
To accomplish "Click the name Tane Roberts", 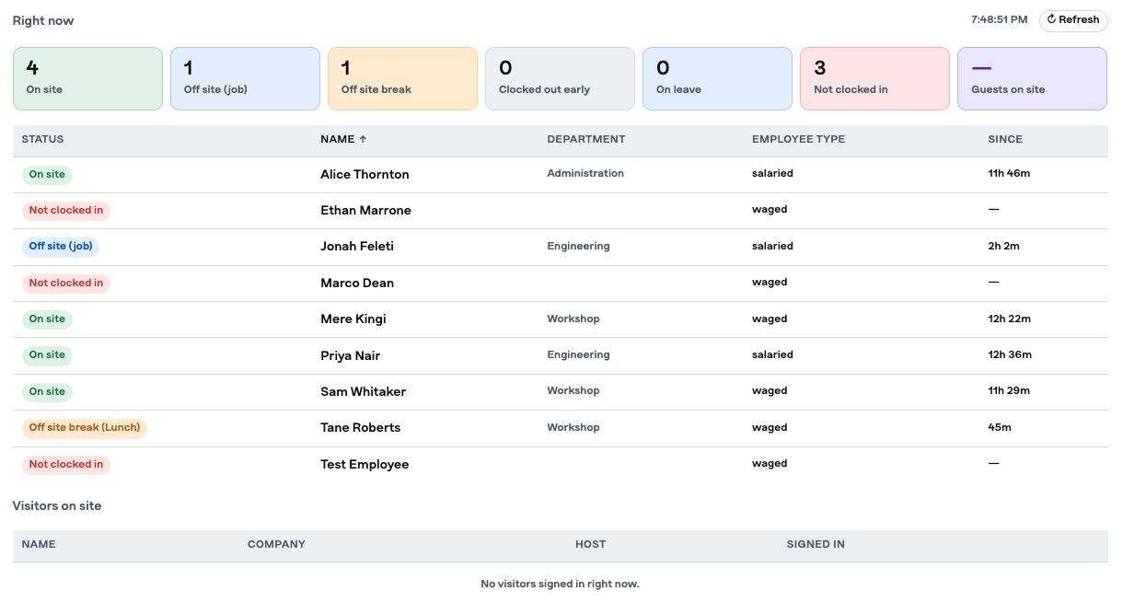I will pyautogui.click(x=360, y=428).
